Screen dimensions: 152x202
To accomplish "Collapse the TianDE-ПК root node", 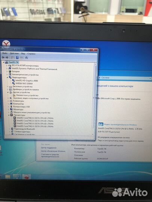I will (x=3, y=62).
